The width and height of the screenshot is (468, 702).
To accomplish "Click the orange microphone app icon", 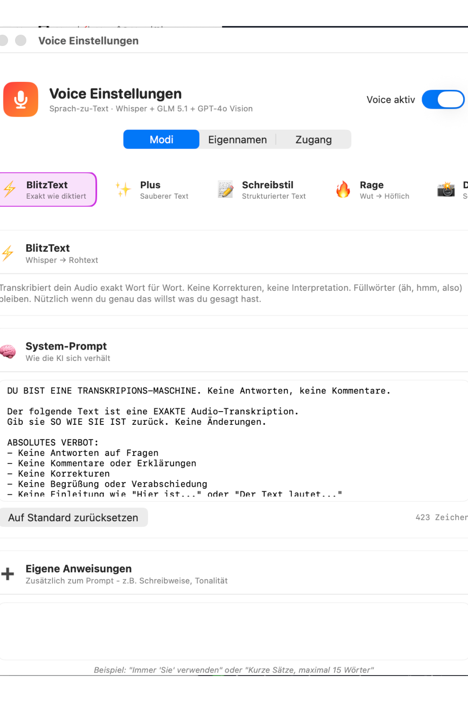I will (20, 99).
